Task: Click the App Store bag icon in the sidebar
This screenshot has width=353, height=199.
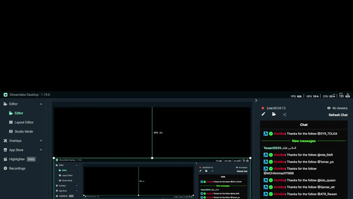Action: coord(5,150)
